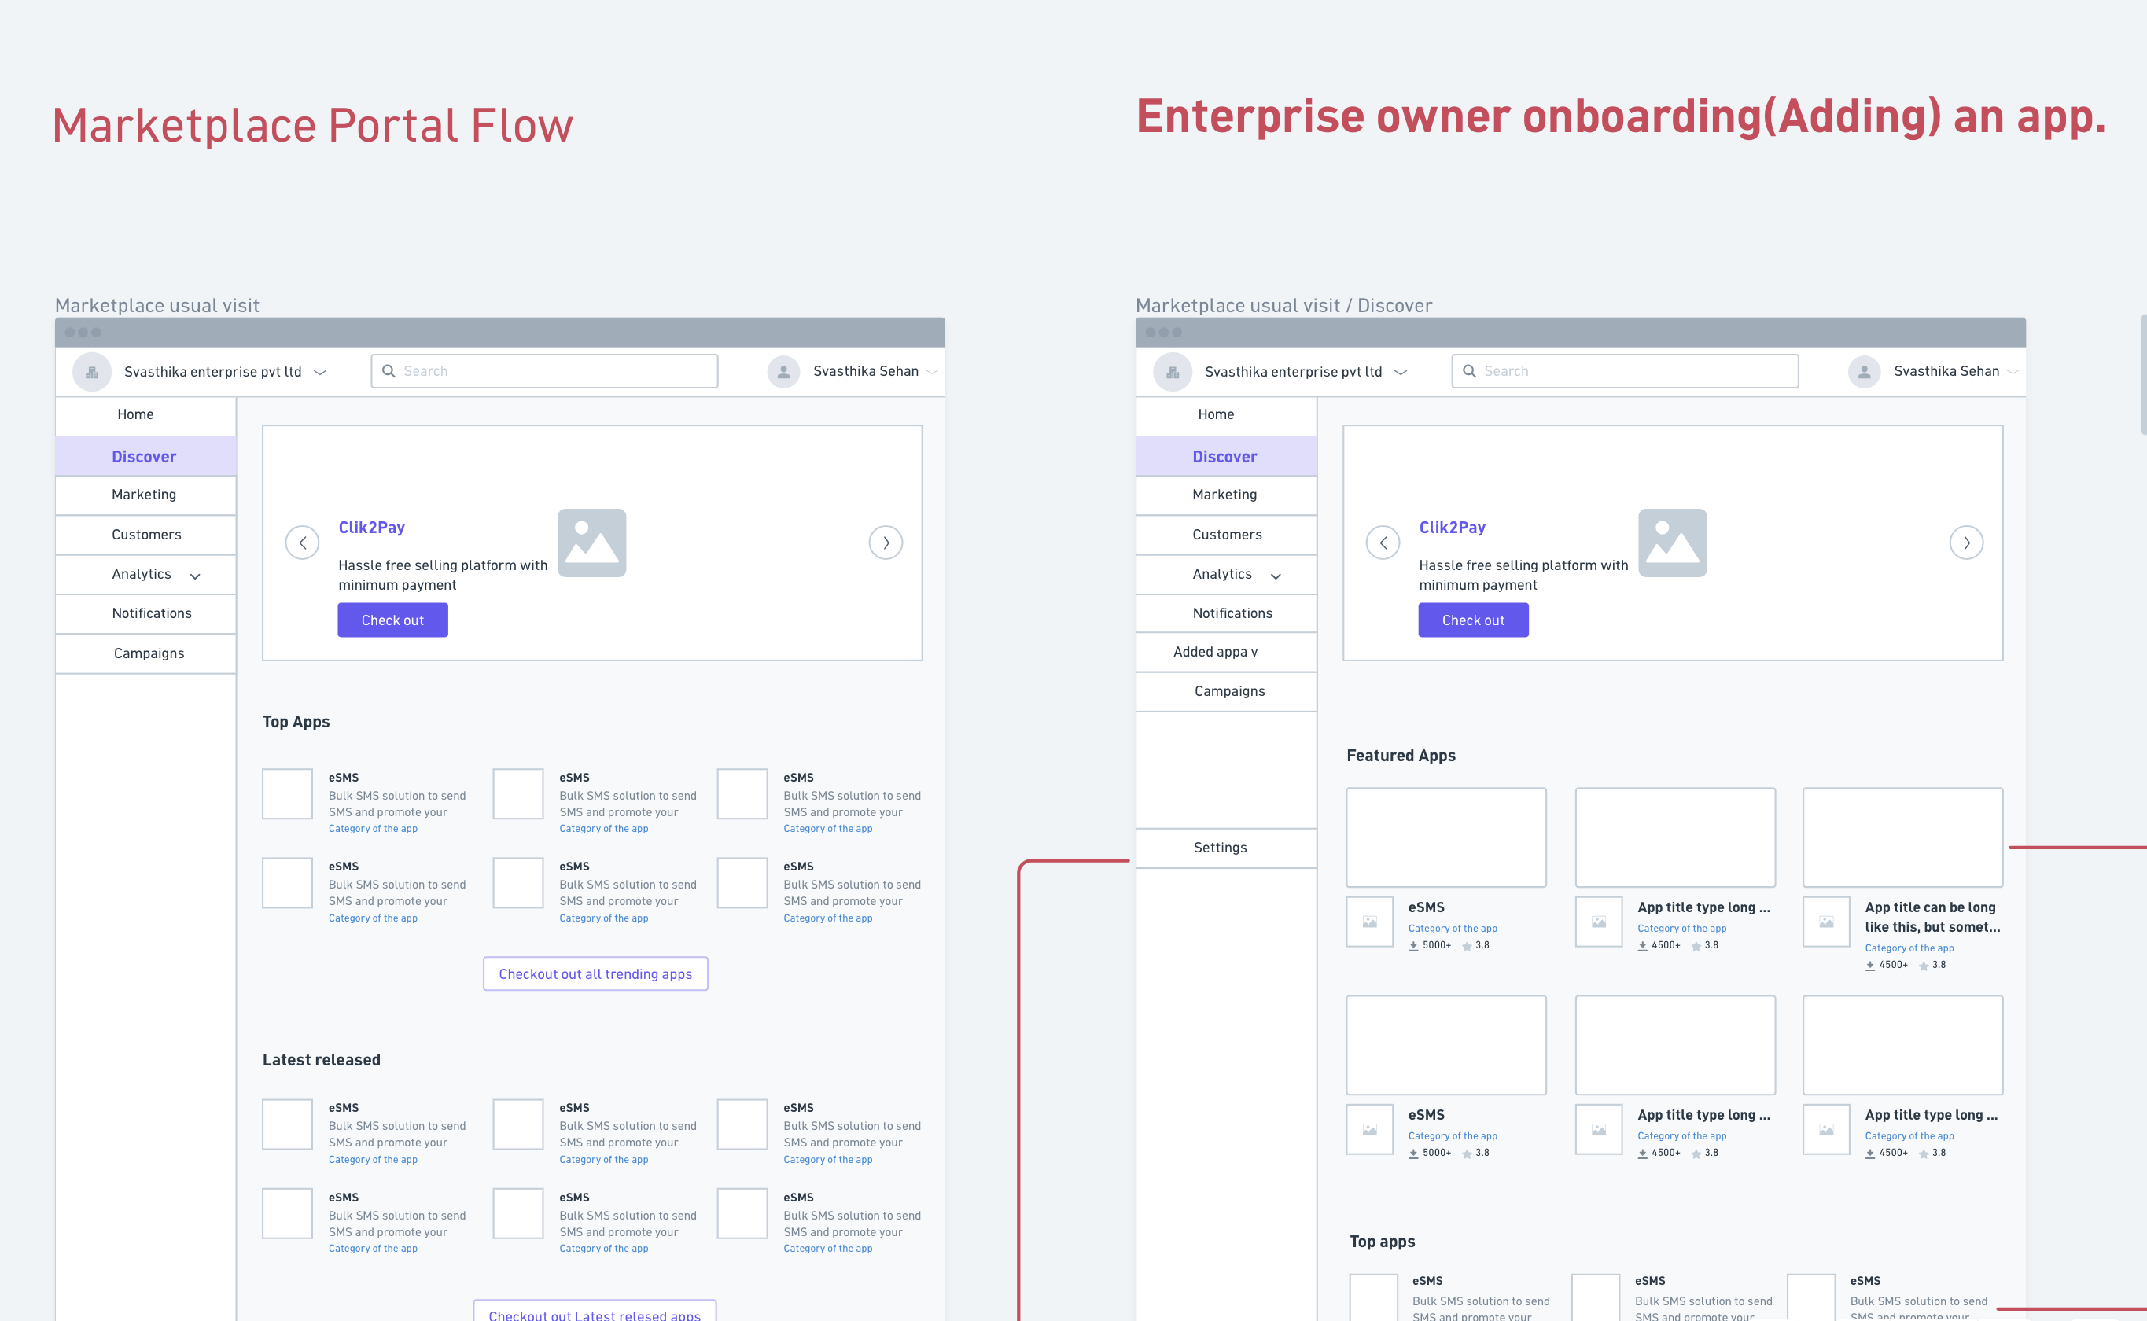
Task: Click Check out button in left window banner
Action: coord(392,620)
